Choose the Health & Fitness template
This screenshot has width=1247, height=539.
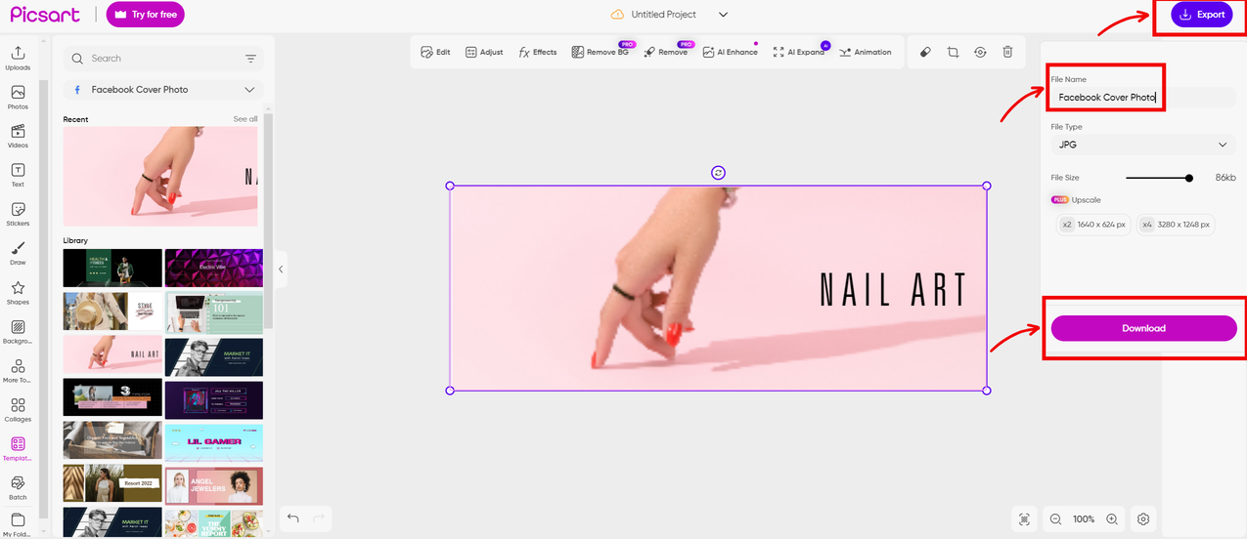(112, 268)
